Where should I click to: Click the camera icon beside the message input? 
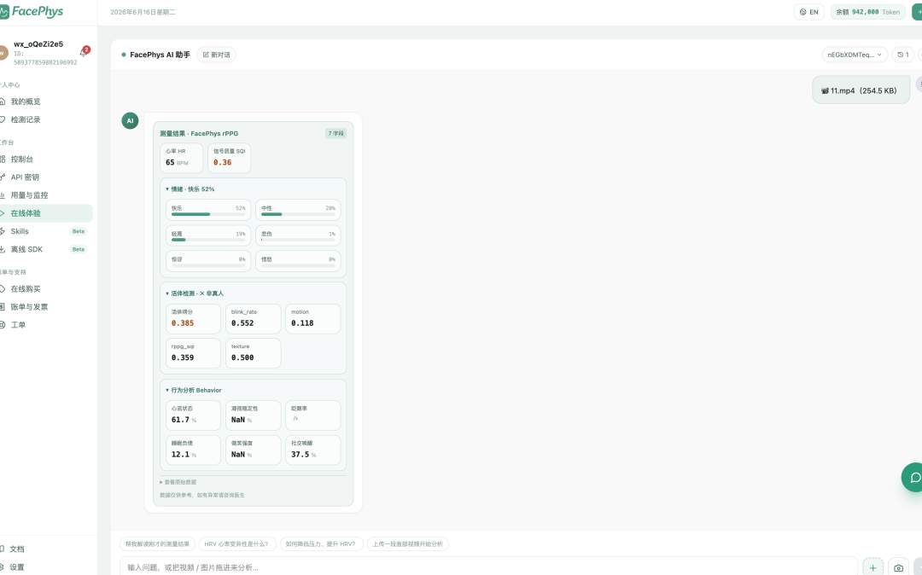click(898, 567)
